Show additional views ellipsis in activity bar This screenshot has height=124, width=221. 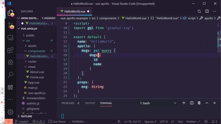click(10, 100)
